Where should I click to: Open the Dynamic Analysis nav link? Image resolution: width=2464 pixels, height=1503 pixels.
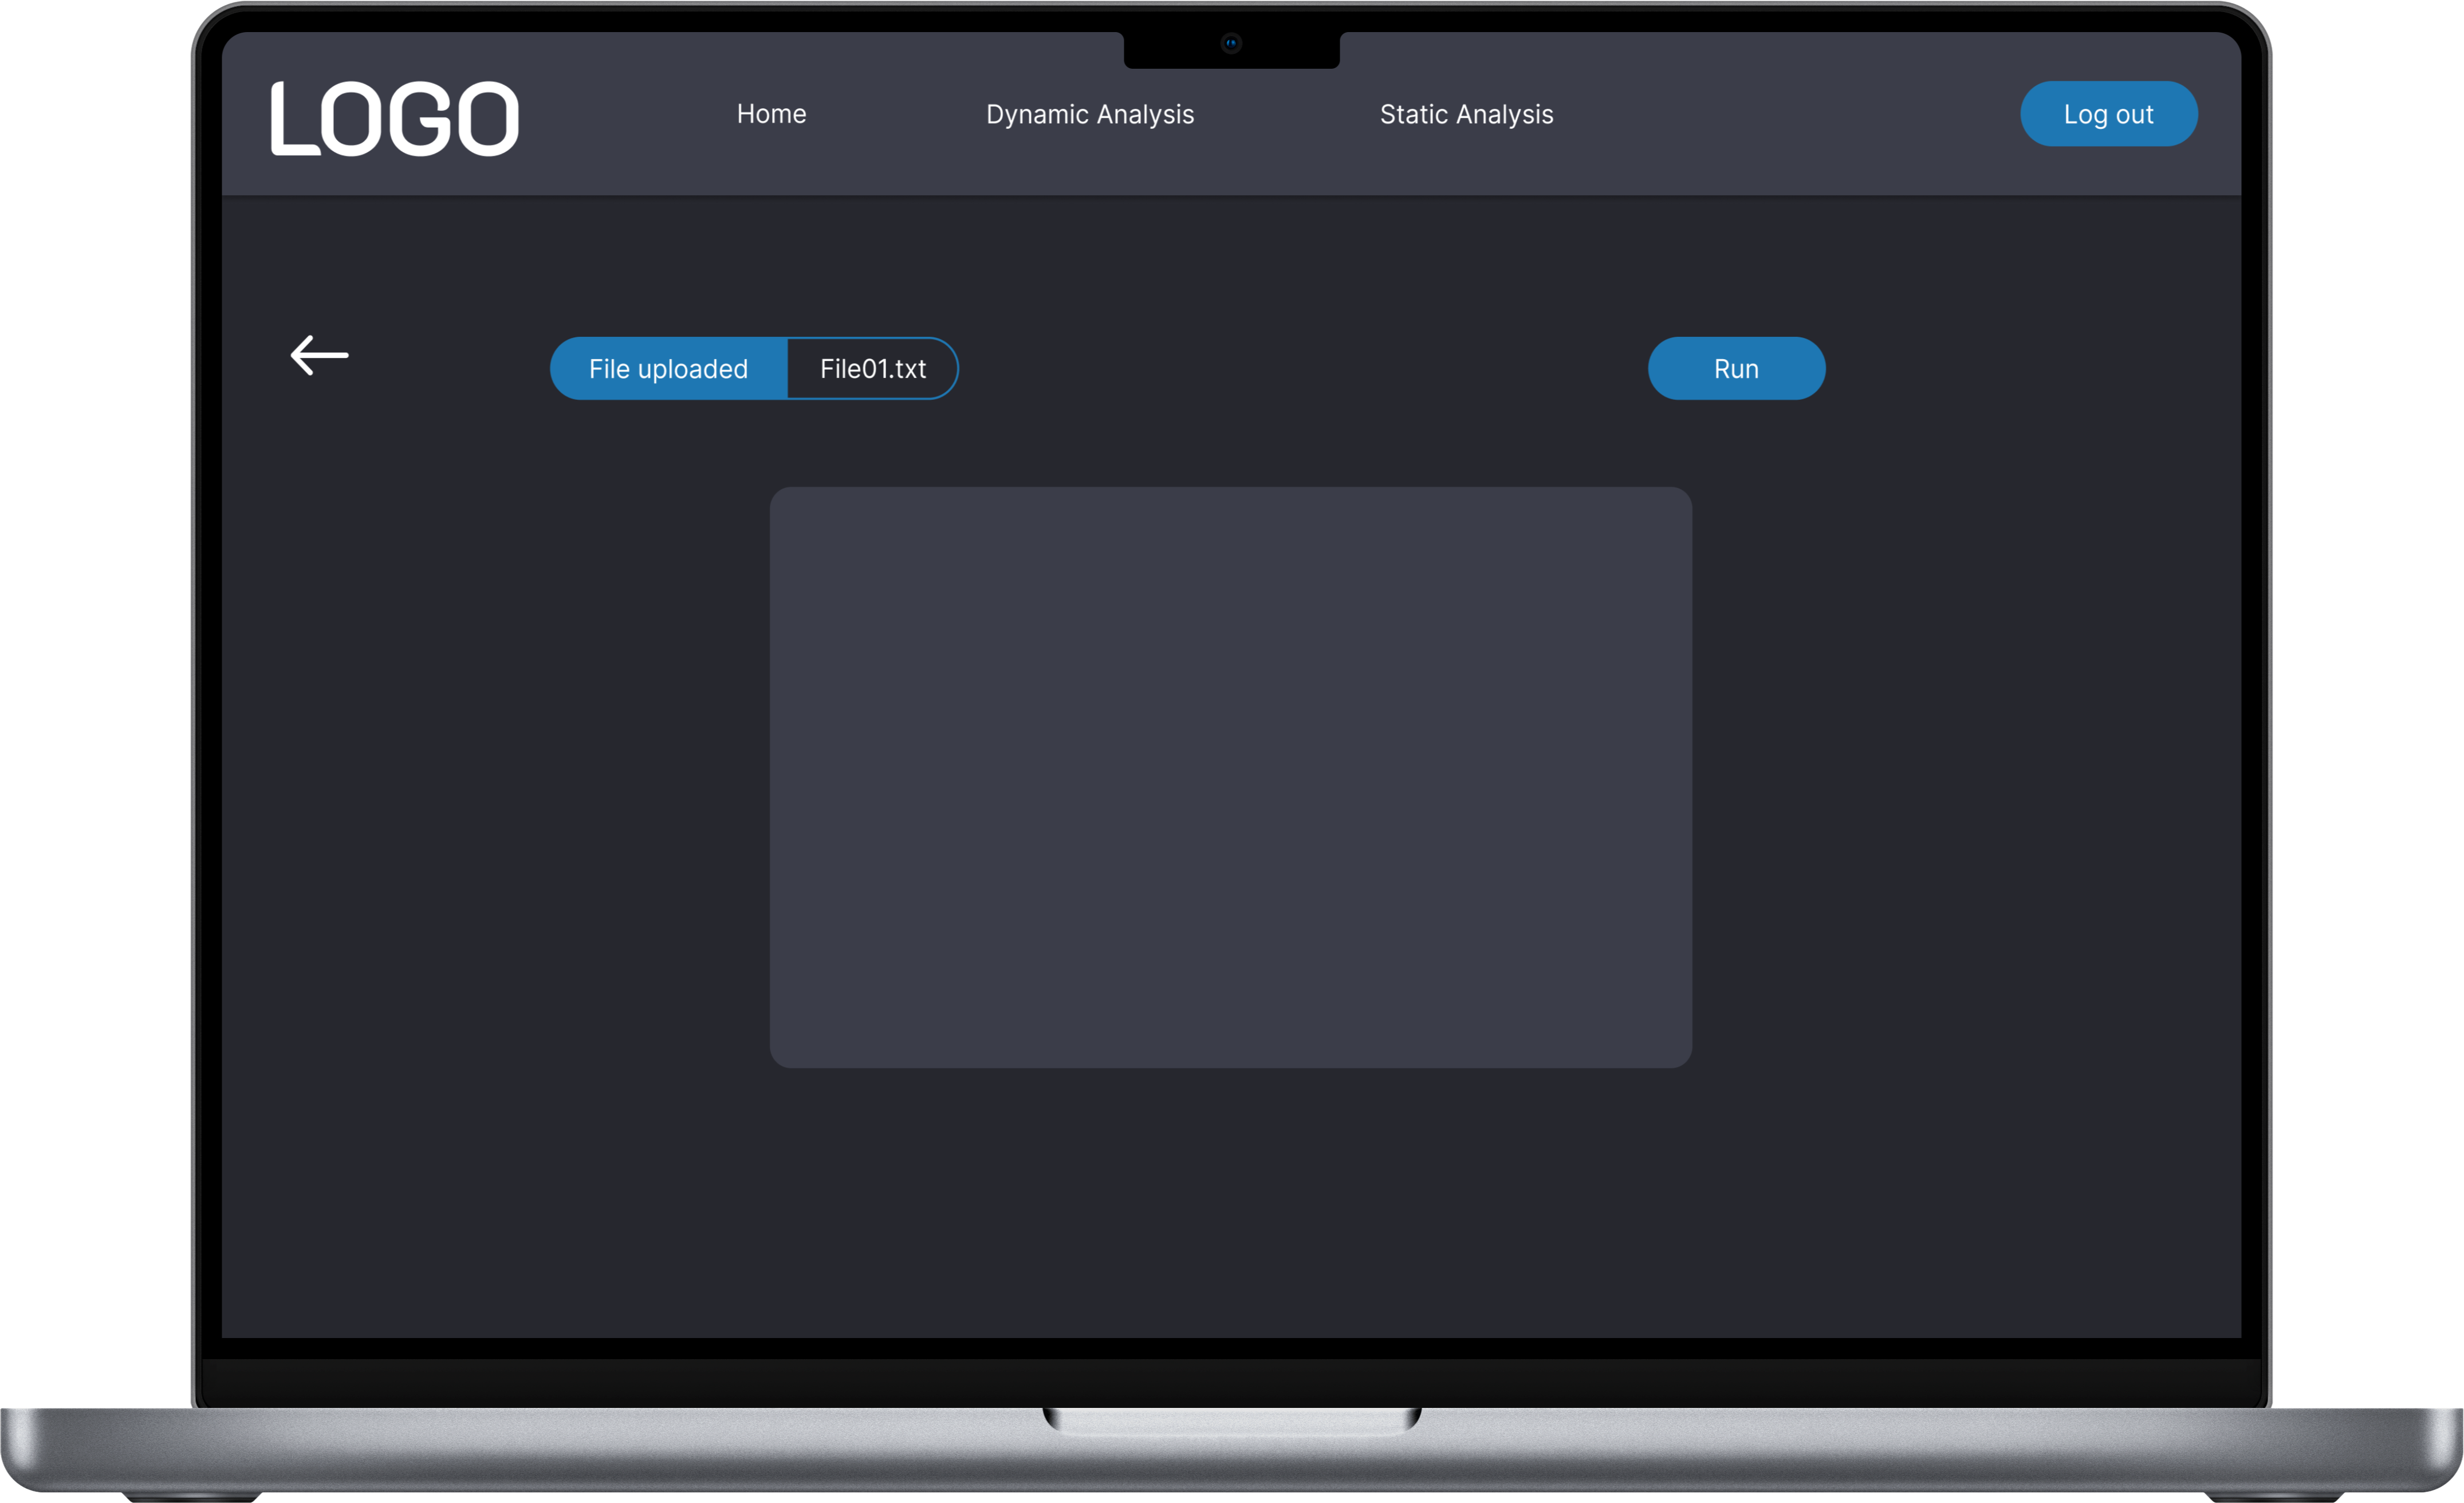coord(1089,114)
